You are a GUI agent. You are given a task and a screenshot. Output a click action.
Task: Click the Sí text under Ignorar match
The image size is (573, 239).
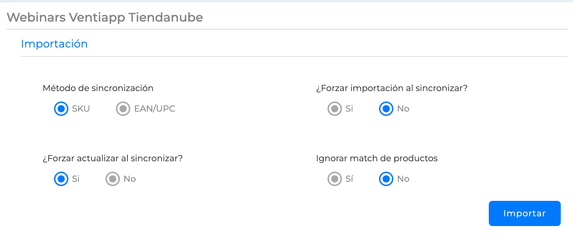349,179
